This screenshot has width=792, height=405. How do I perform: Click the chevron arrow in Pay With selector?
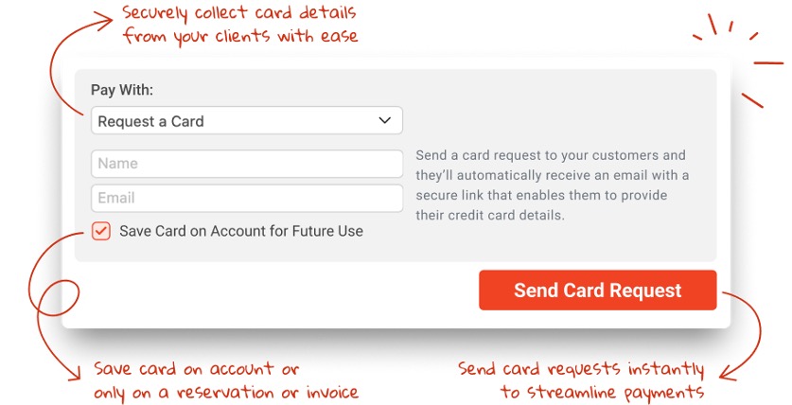pyautogui.click(x=384, y=121)
